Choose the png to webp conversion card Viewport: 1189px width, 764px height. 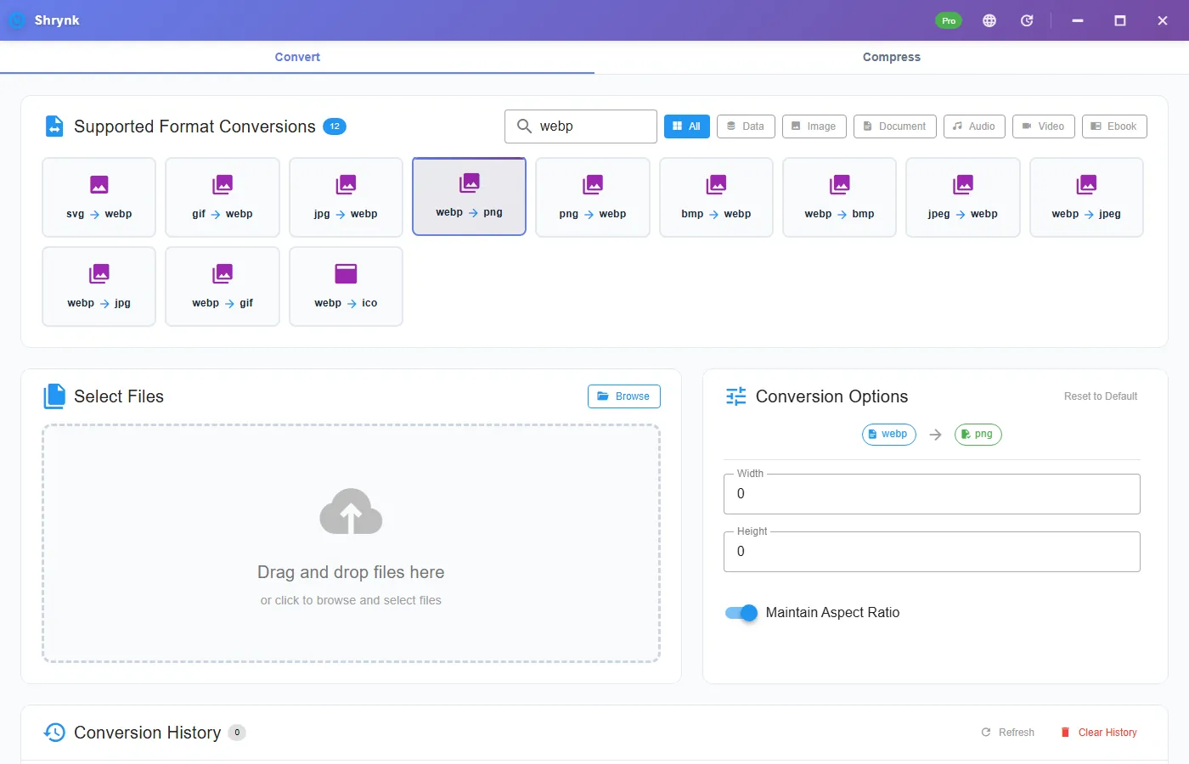[x=593, y=197]
